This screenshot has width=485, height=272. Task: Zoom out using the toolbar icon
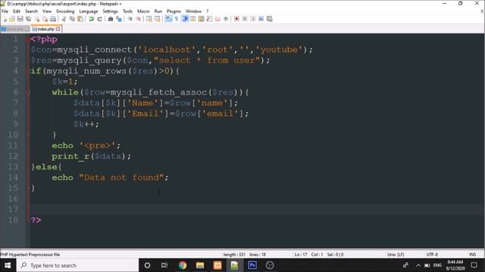138,19
